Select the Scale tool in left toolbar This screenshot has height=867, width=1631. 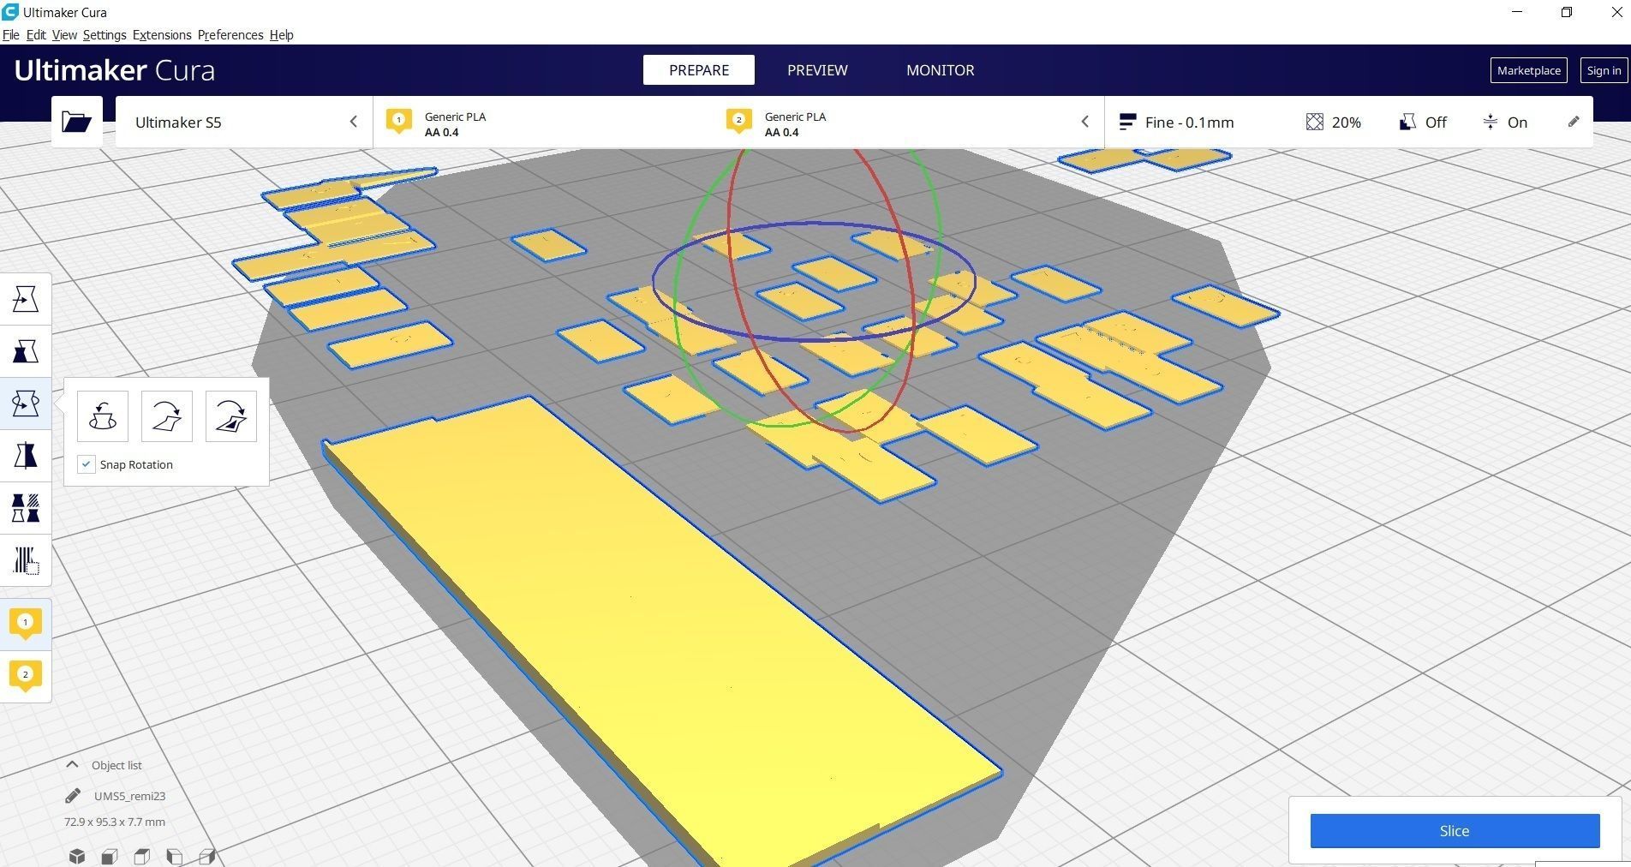pyautogui.click(x=26, y=351)
